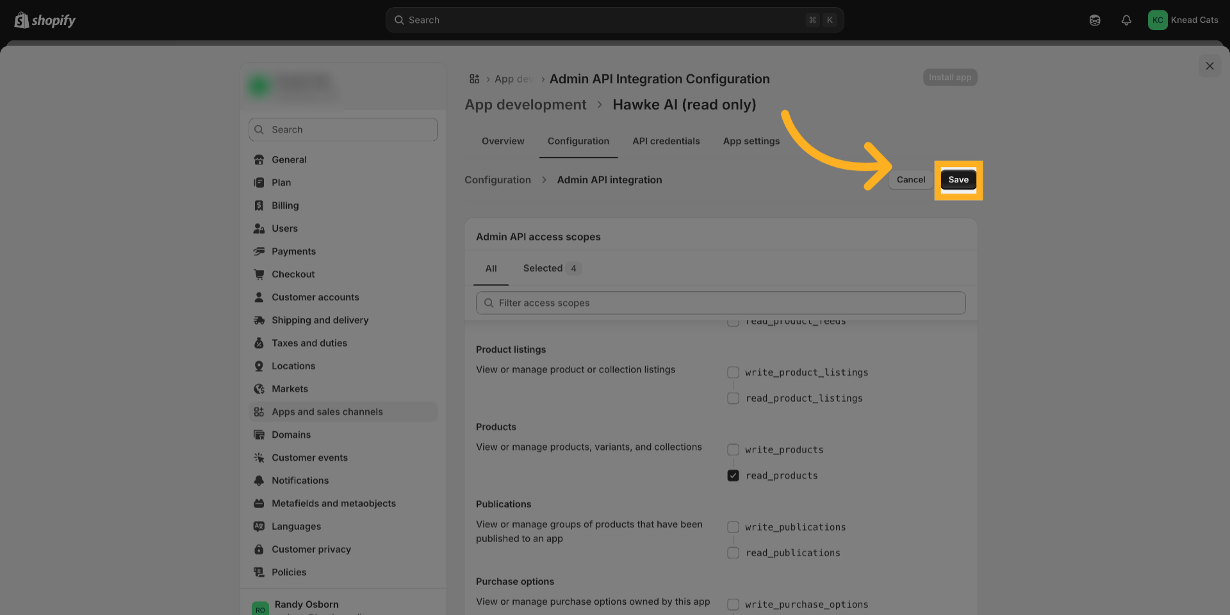Open Shipping and delivery settings
1230x615 pixels.
(x=320, y=320)
